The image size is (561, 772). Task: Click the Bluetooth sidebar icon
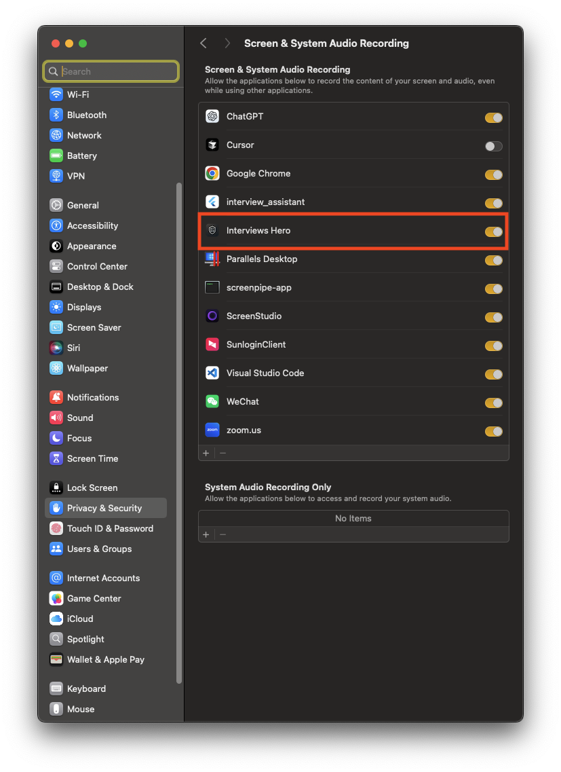pos(56,115)
